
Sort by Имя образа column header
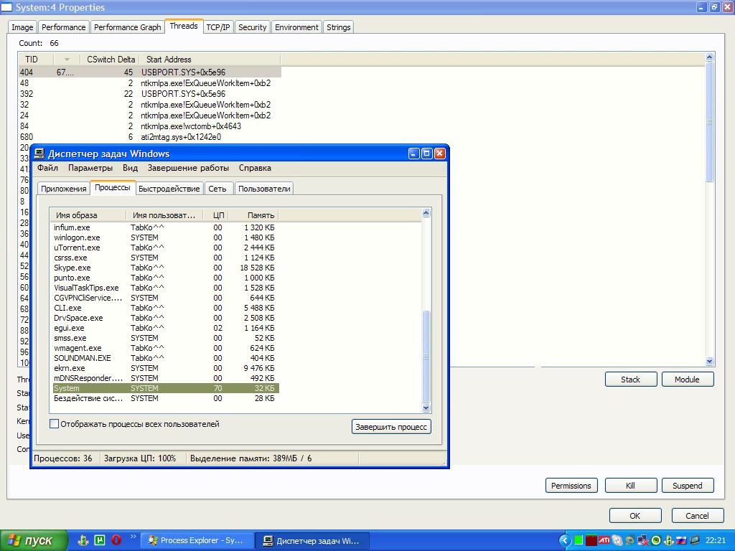tap(88, 215)
